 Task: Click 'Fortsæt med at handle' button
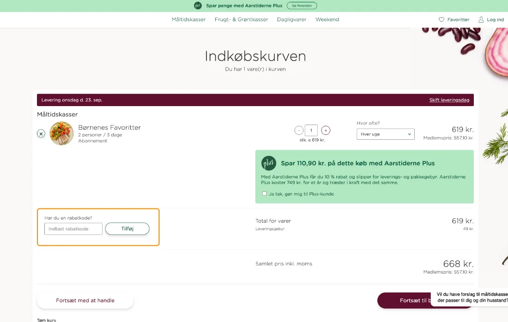coord(85,300)
